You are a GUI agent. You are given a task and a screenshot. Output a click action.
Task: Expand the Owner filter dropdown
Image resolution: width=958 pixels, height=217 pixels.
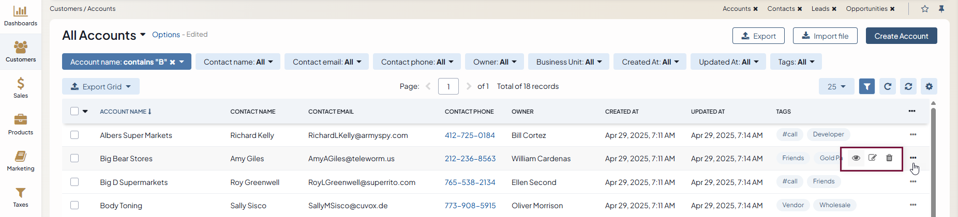[495, 62]
